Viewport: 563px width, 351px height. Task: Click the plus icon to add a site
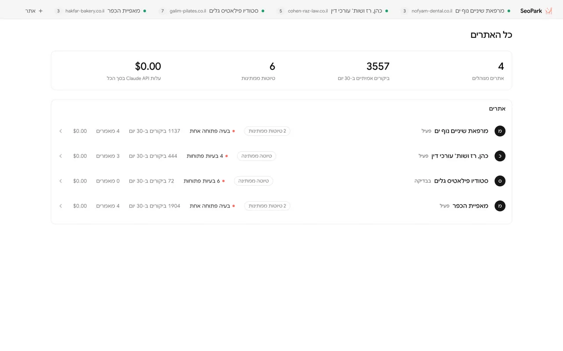point(40,11)
